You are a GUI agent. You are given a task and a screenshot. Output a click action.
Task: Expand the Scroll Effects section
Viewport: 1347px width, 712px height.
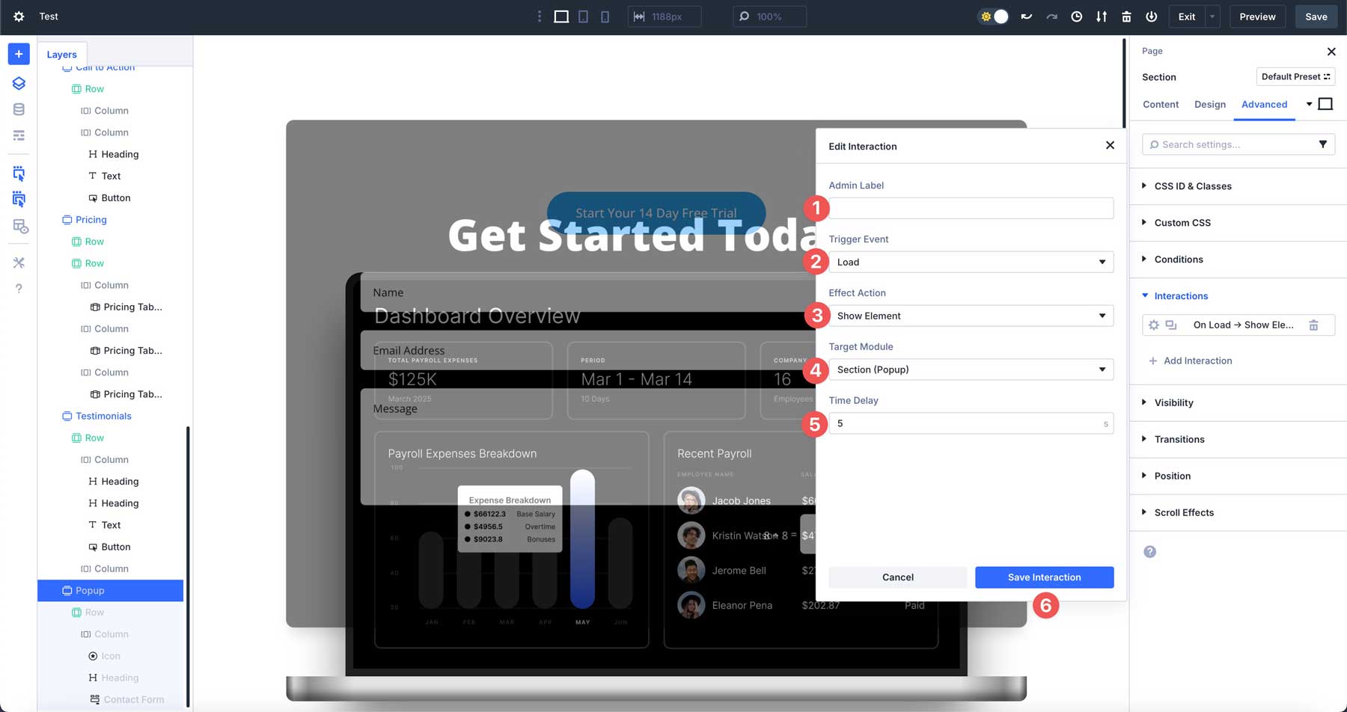[1183, 512]
